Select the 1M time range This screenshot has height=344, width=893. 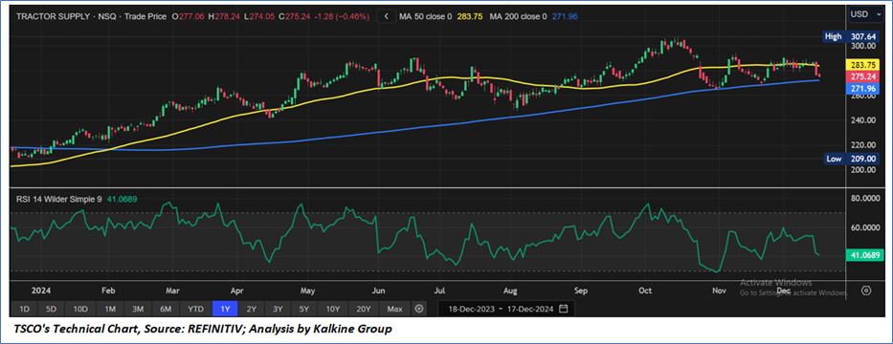[x=110, y=309]
